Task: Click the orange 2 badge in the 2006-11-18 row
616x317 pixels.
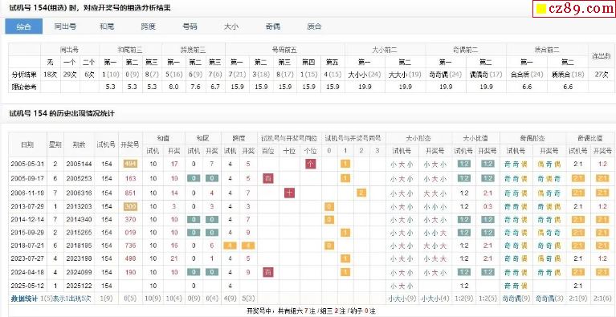Action: point(362,193)
